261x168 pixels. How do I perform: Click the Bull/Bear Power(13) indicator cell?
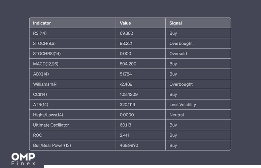point(72,145)
